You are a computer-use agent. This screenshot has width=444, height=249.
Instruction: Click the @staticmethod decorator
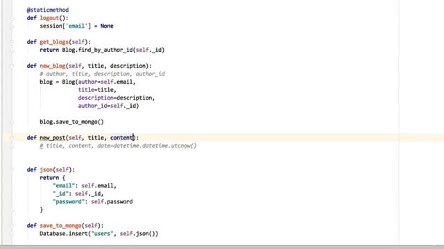coord(48,10)
